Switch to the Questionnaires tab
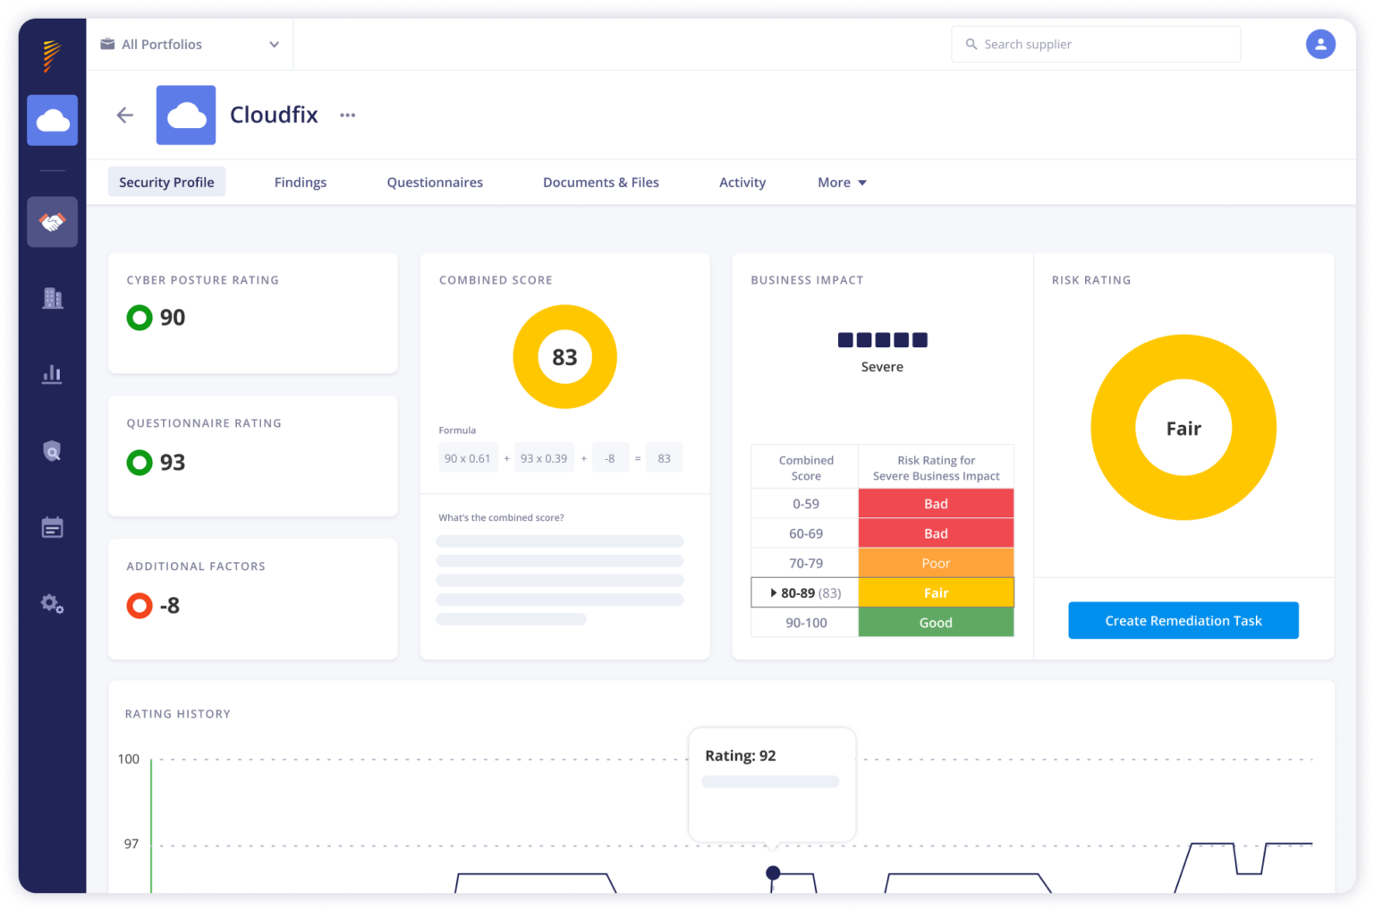 pos(435,182)
